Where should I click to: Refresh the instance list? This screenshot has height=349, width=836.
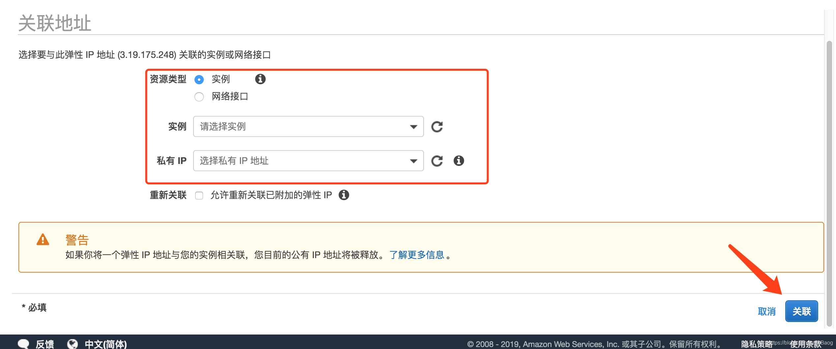click(x=437, y=127)
